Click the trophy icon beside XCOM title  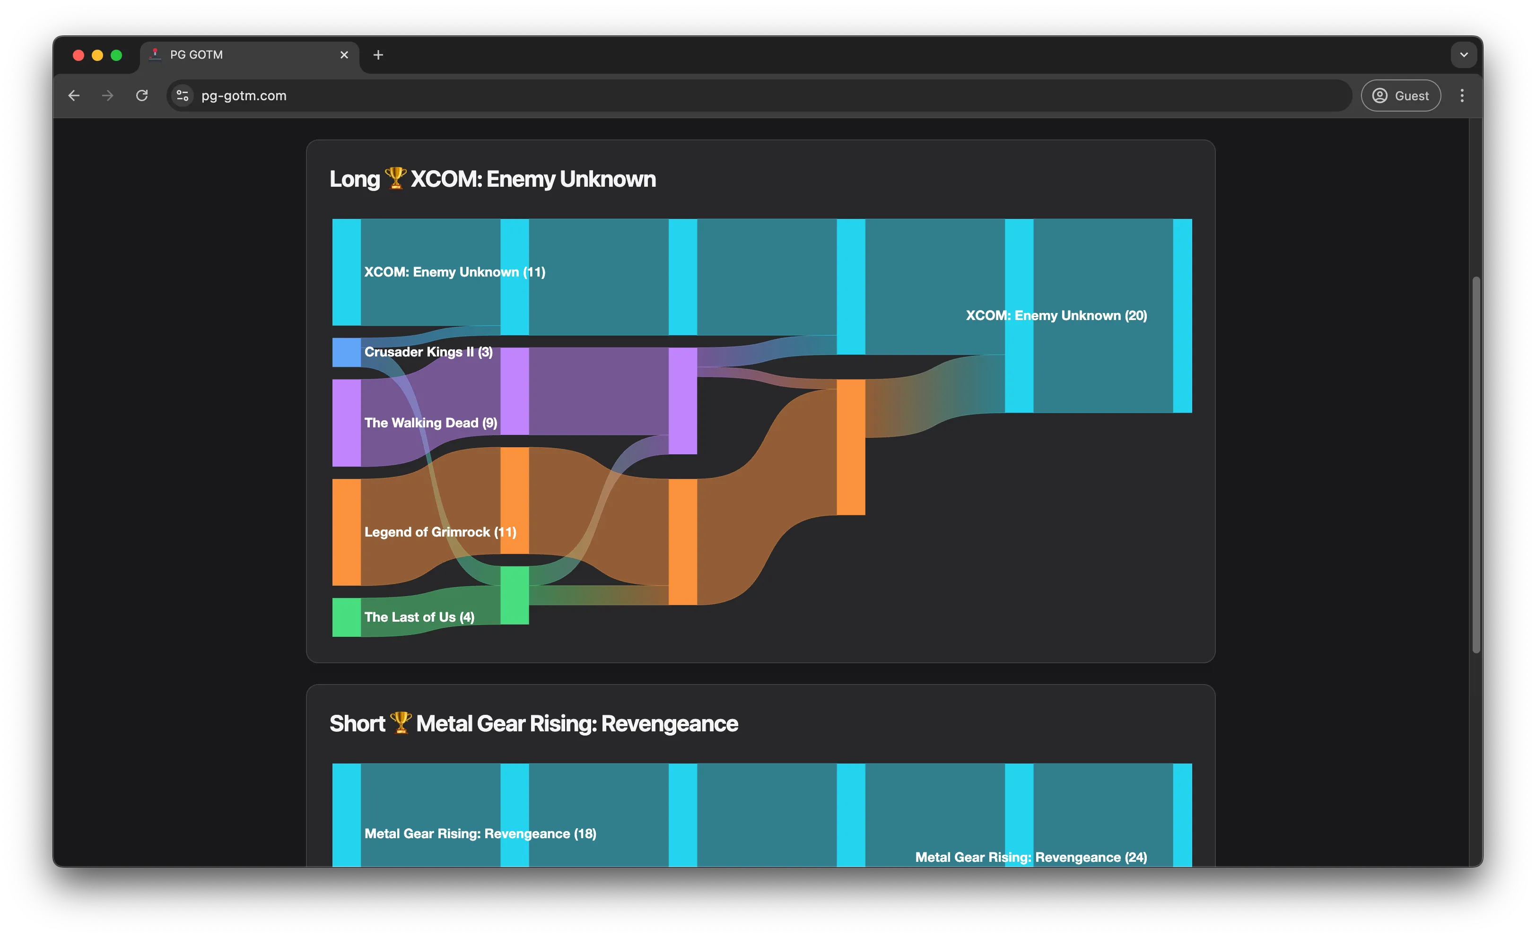pos(395,179)
